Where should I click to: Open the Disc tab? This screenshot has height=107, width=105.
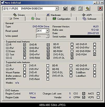(x=36, y=19)
